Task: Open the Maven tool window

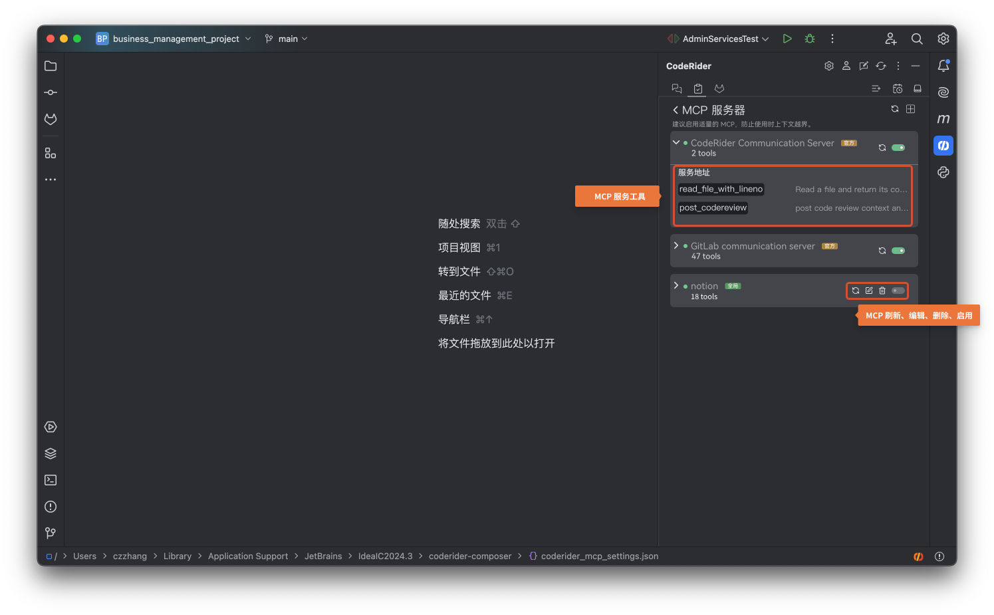Action: coord(943,119)
